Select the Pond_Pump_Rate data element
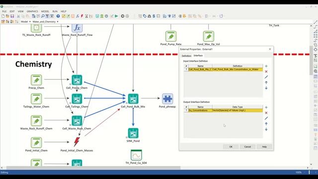The width and height of the screenshot is (318, 179). pos(171,36)
